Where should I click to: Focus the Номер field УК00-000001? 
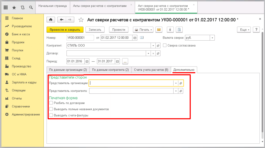coord(80,38)
